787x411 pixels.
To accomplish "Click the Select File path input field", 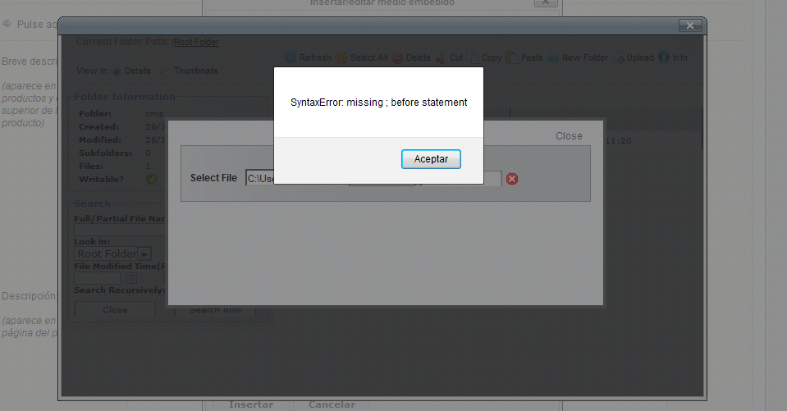I will tap(260, 178).
